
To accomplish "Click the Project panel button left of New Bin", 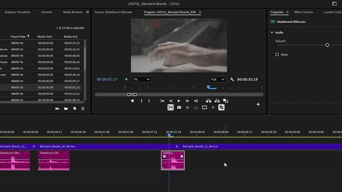I will pos(57,109).
